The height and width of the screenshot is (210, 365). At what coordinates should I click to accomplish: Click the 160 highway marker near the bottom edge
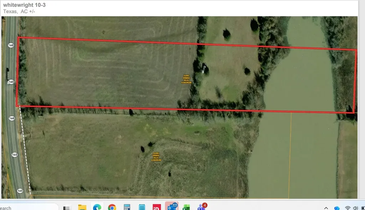pyautogui.click(x=20, y=191)
